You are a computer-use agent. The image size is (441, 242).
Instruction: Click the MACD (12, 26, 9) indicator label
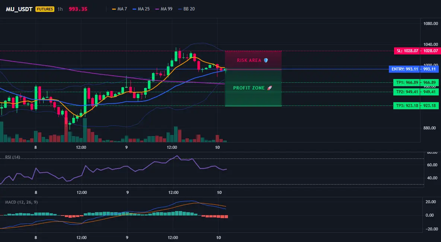click(21, 202)
